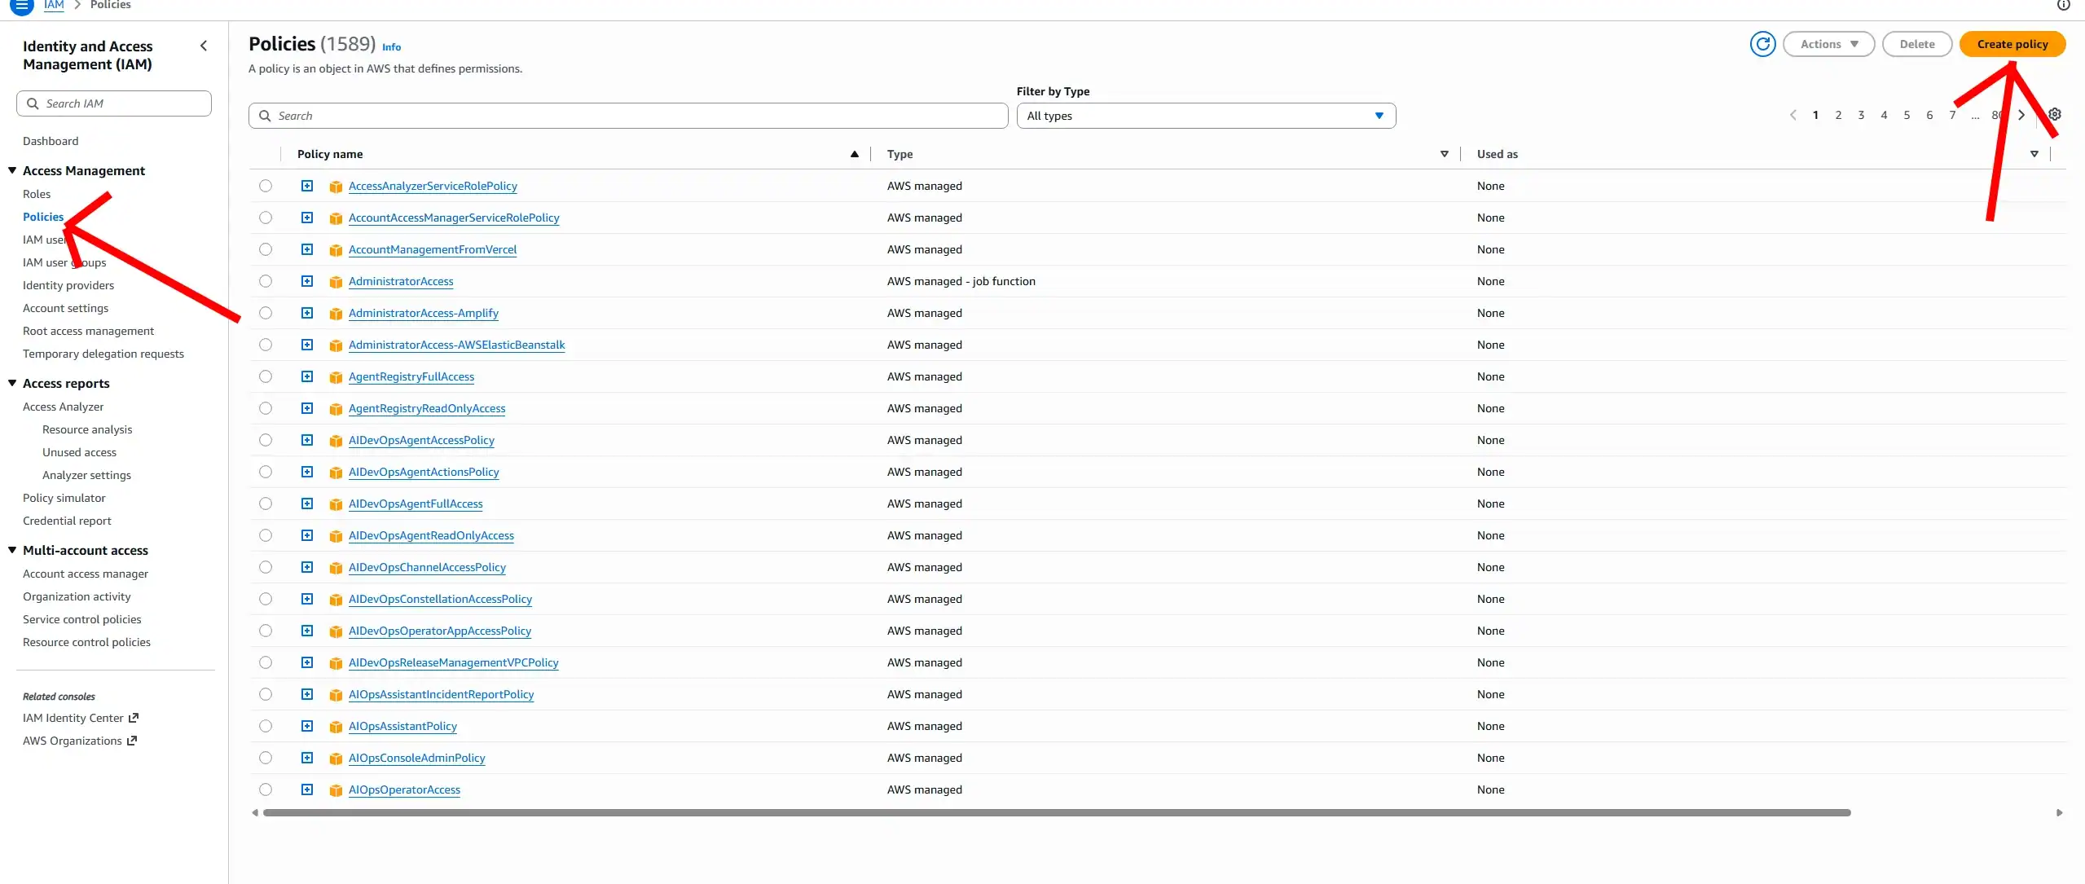Collapse the IAM sidebar with the chevron

pyautogui.click(x=204, y=46)
